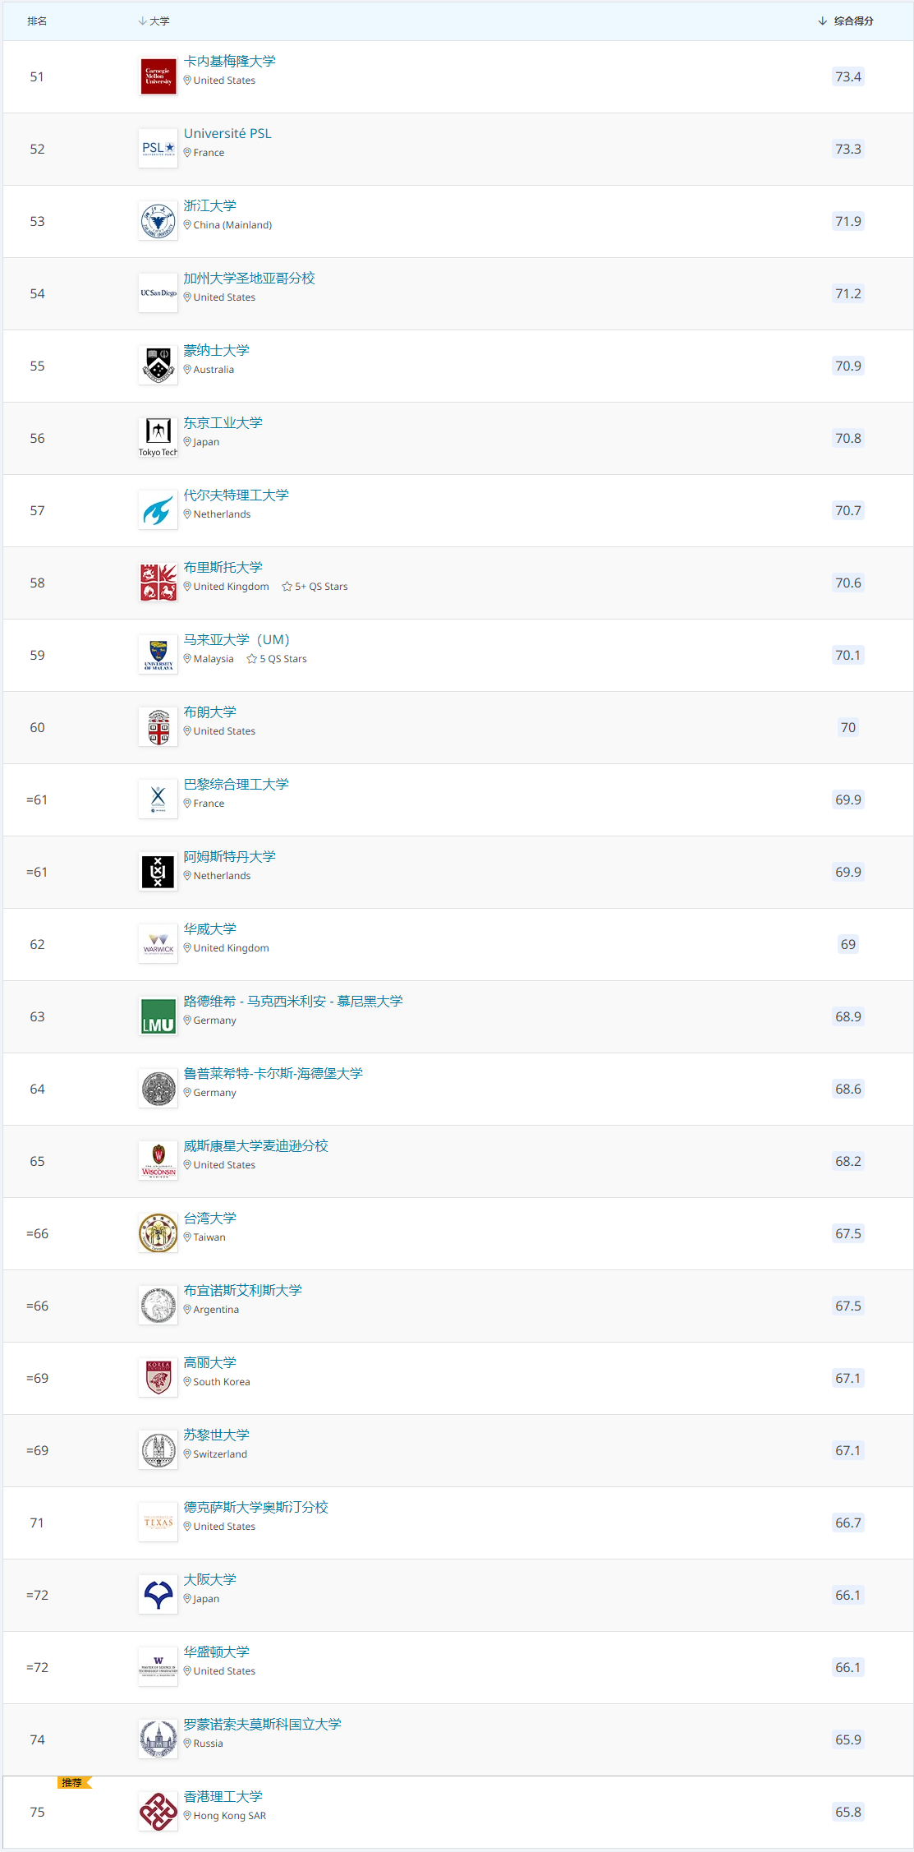Open 马来亚大学 (UM) university page

point(237,640)
